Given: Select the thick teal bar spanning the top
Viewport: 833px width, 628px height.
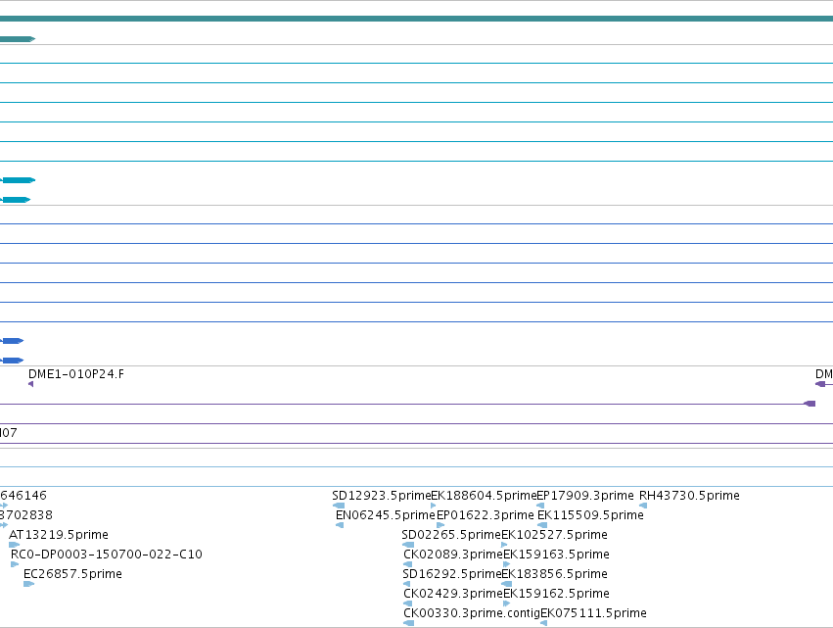Looking at the screenshot, I should pos(417,20).
